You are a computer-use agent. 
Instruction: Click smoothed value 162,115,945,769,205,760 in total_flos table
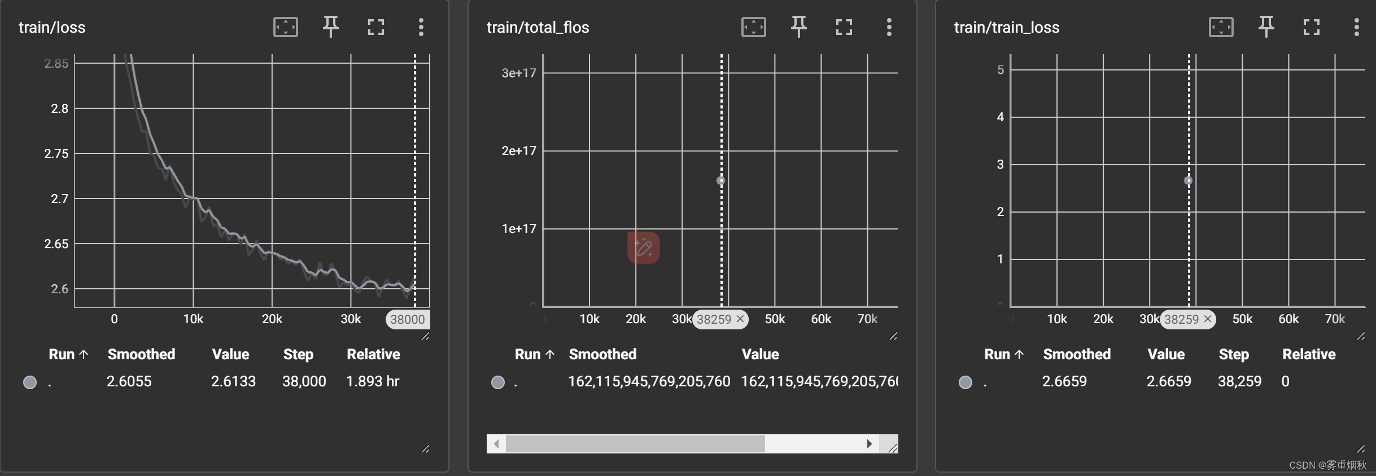click(649, 381)
